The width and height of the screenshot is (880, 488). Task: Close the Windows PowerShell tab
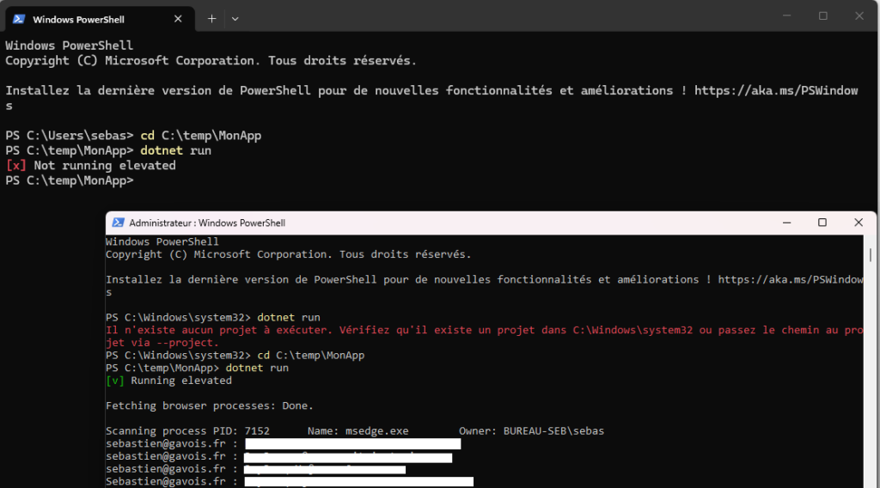178,19
